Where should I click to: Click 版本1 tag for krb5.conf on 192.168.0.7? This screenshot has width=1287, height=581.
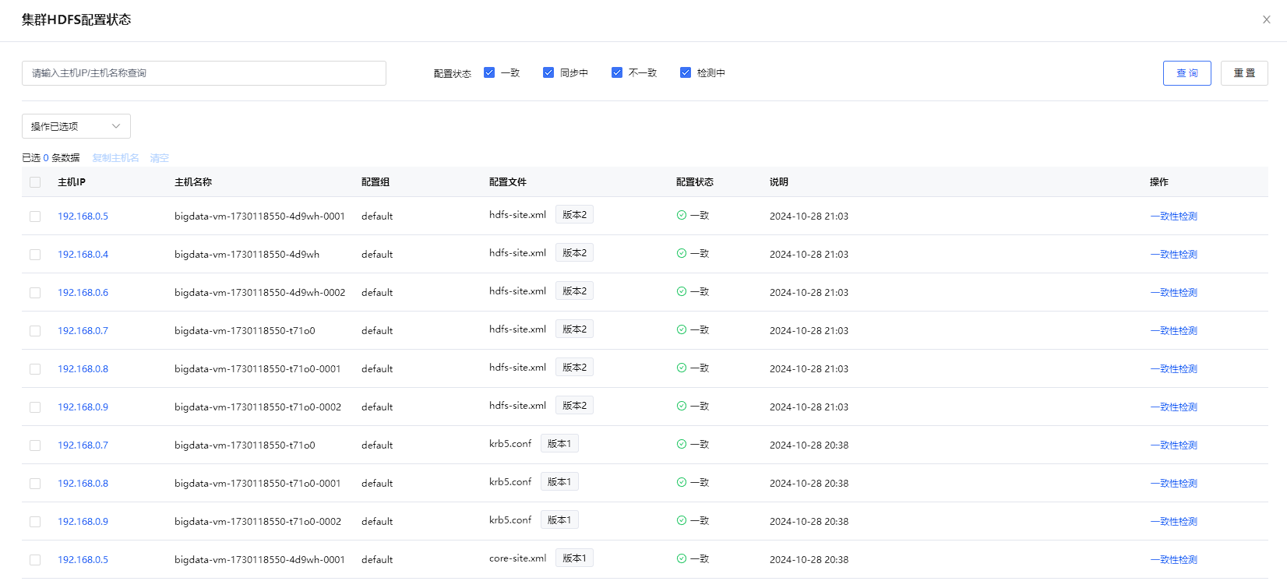pos(559,444)
